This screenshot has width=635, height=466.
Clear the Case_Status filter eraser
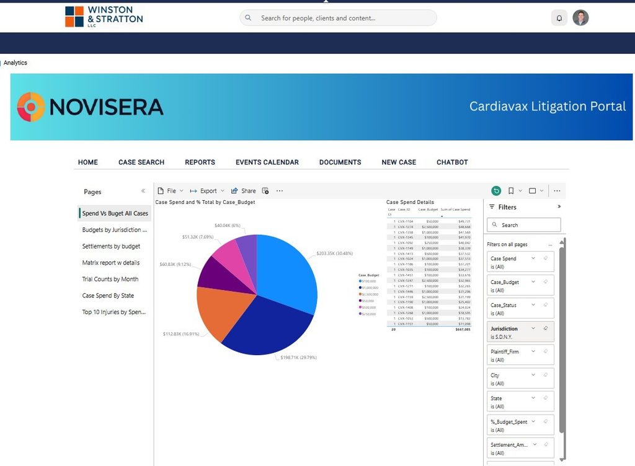point(546,305)
